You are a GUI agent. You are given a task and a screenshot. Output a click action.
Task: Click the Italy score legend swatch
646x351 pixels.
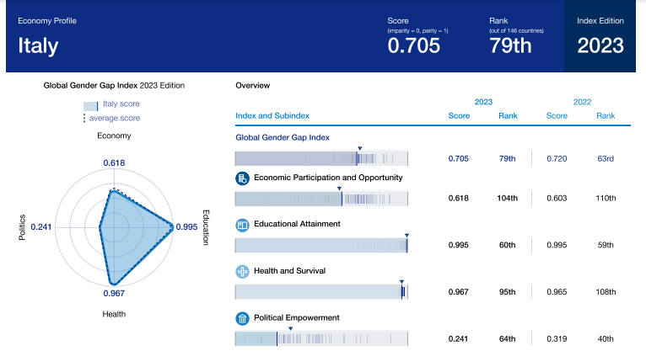coord(91,105)
